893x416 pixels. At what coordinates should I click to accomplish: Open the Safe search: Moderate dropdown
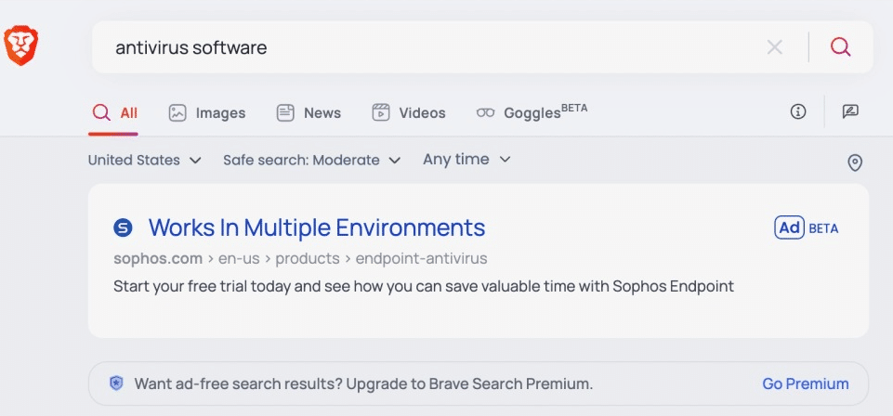tap(311, 160)
